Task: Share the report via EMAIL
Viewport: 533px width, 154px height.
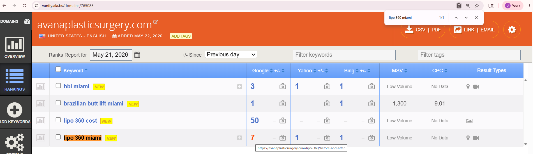Action: coord(487,30)
